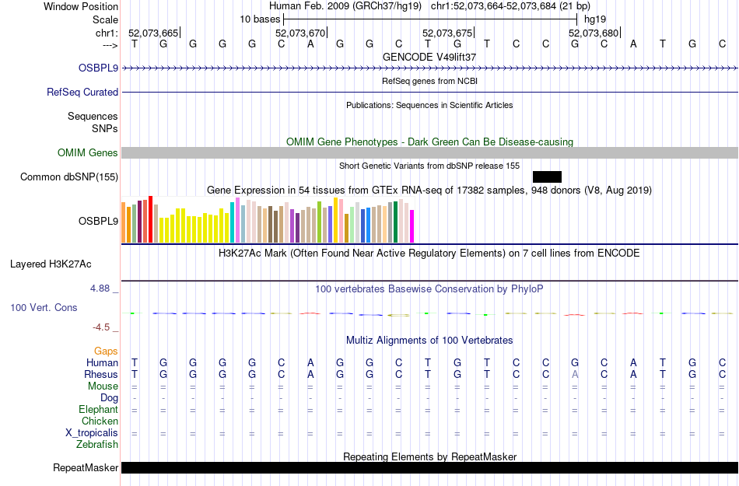Click the black OSBPL9 GTEx expression label
The height and width of the screenshot is (486, 739).
(98, 221)
